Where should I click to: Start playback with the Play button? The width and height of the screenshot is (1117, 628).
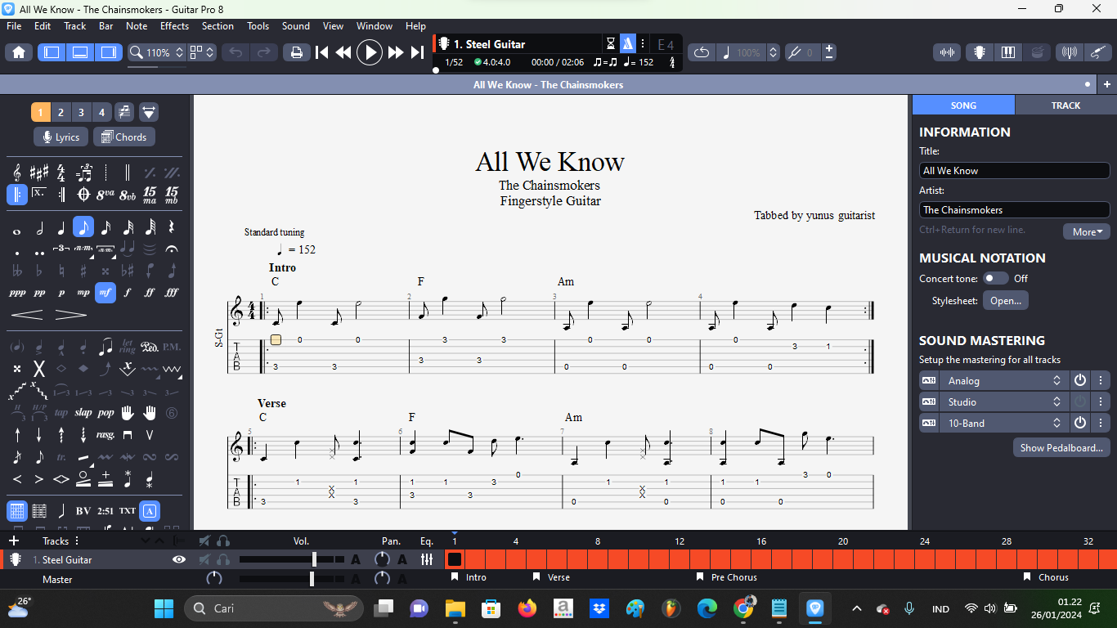pyautogui.click(x=370, y=52)
